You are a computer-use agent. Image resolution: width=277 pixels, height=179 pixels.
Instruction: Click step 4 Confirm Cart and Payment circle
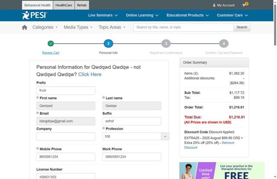pyautogui.click(x=224, y=43)
